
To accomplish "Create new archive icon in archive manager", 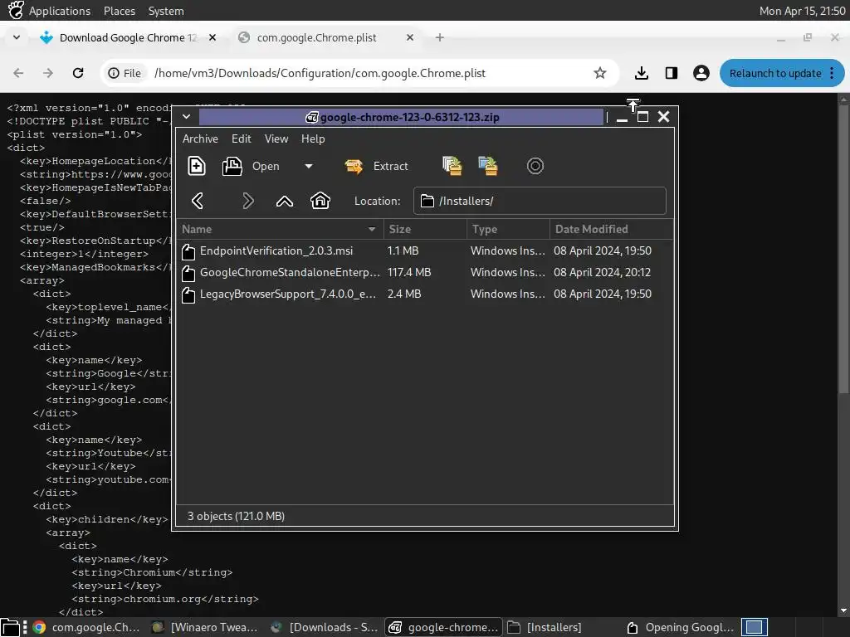I will (x=196, y=166).
